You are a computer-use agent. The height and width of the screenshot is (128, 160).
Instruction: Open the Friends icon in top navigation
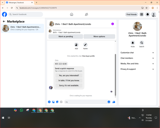tap(86, 14)
